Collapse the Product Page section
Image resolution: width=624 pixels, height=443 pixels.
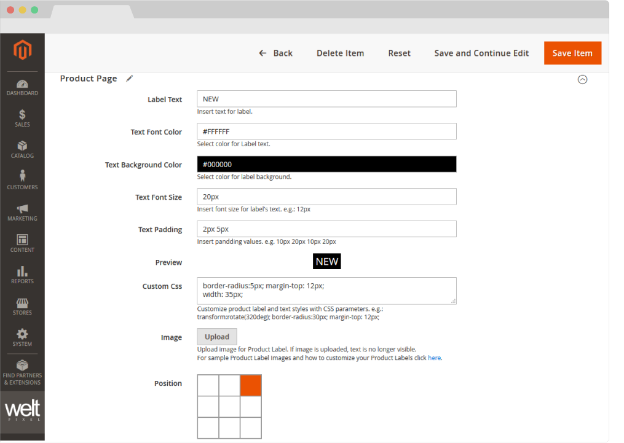582,79
